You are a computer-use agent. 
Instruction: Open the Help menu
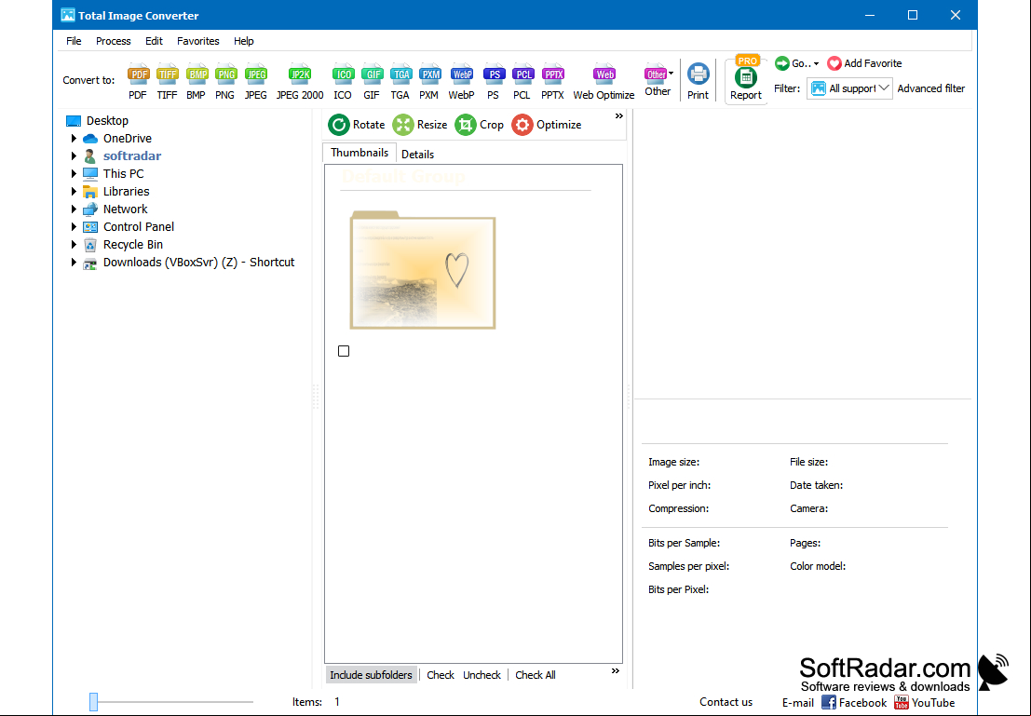[243, 41]
